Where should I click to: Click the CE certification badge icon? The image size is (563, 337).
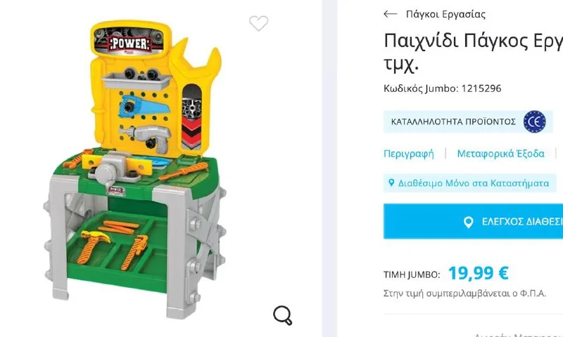coord(534,121)
